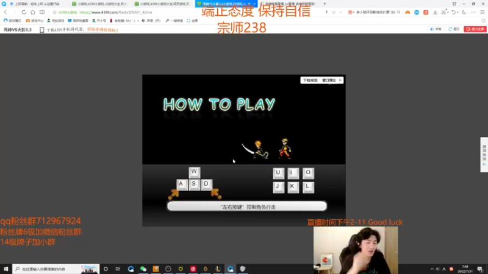Reload the page with the refresh icon
488x274 pixels.
click(x=24, y=12)
